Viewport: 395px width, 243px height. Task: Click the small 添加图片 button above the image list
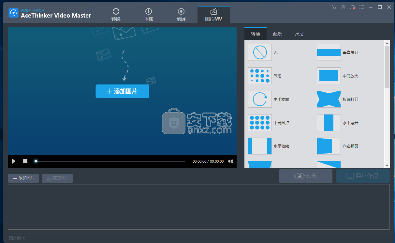tap(23, 178)
